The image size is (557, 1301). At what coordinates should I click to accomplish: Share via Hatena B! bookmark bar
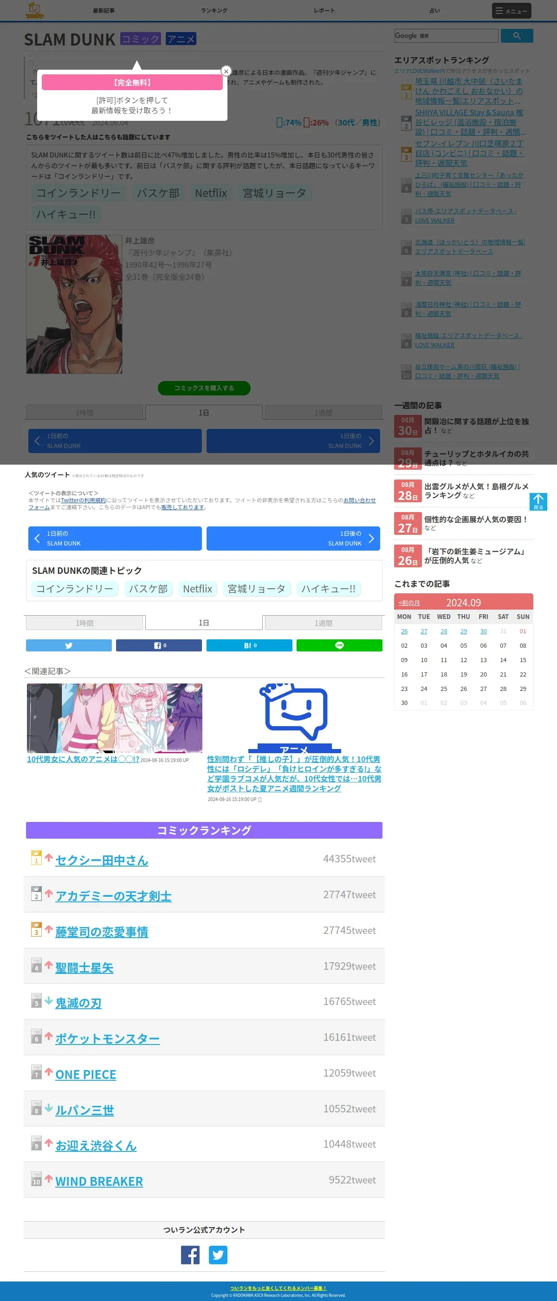click(249, 645)
